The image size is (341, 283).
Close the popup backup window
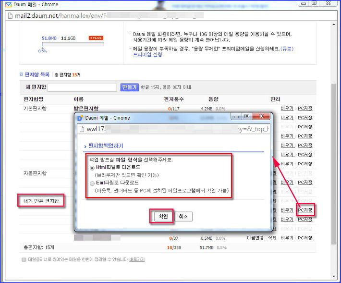(x=261, y=116)
